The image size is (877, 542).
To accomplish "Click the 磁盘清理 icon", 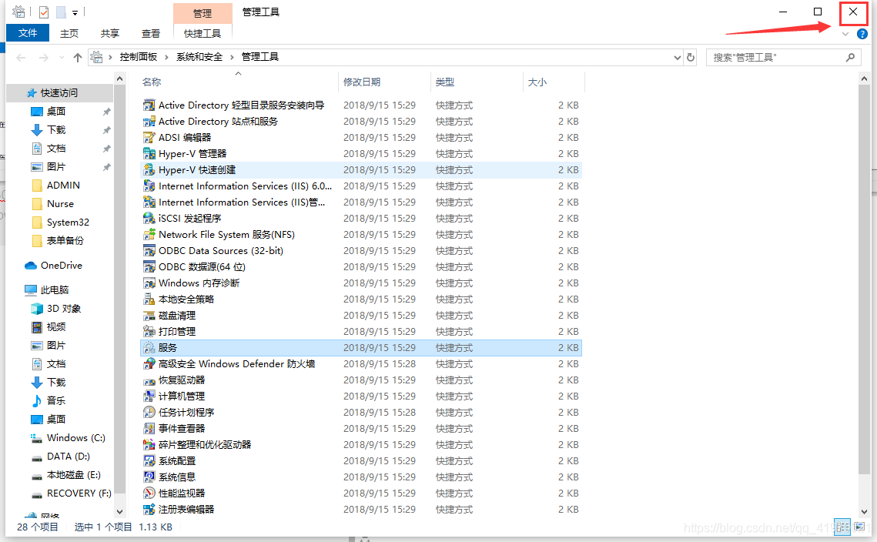I will (149, 316).
